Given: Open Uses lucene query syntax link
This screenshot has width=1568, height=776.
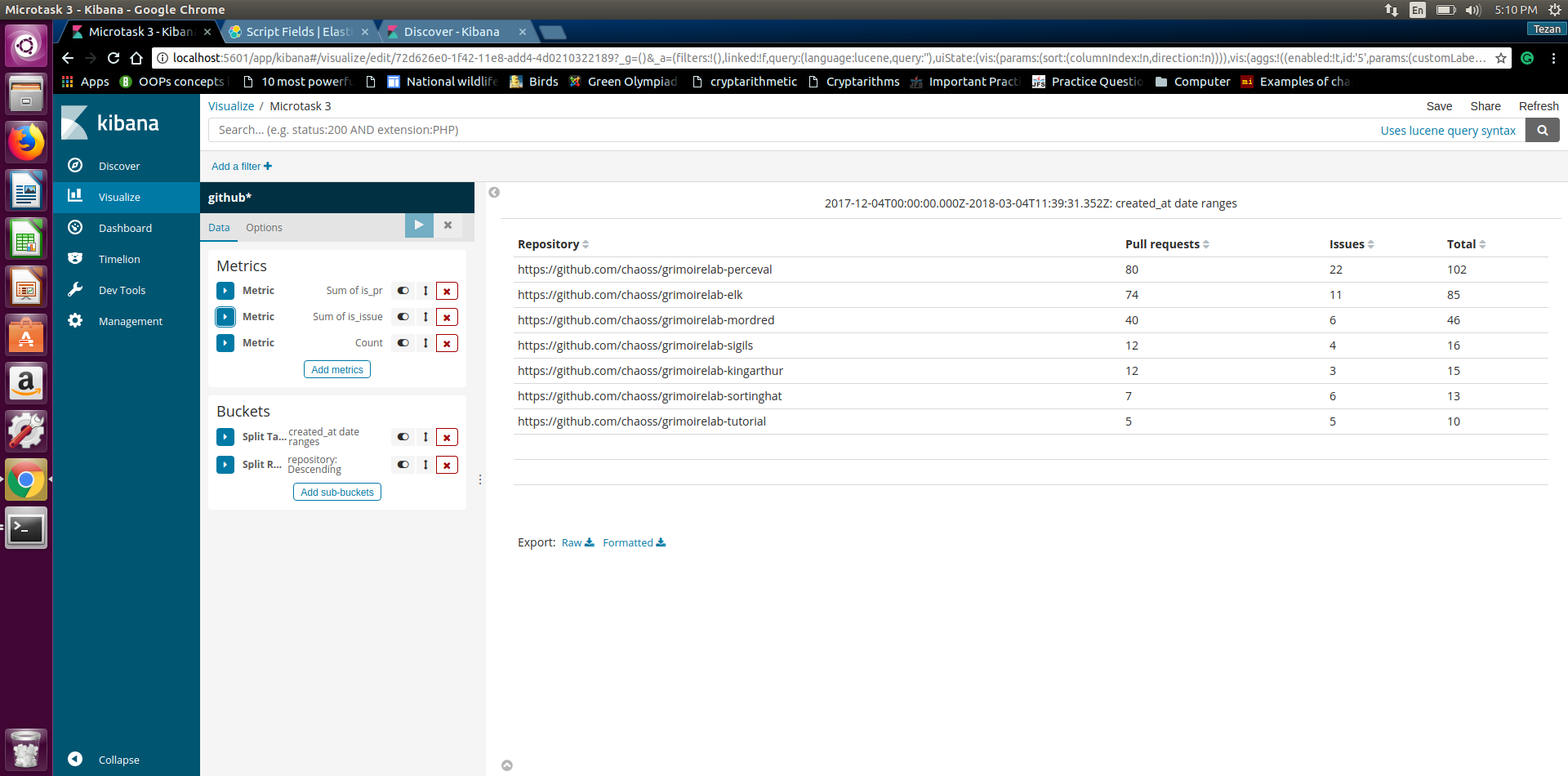Looking at the screenshot, I should [1448, 131].
